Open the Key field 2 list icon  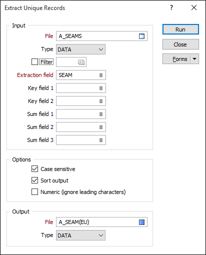(x=101, y=101)
